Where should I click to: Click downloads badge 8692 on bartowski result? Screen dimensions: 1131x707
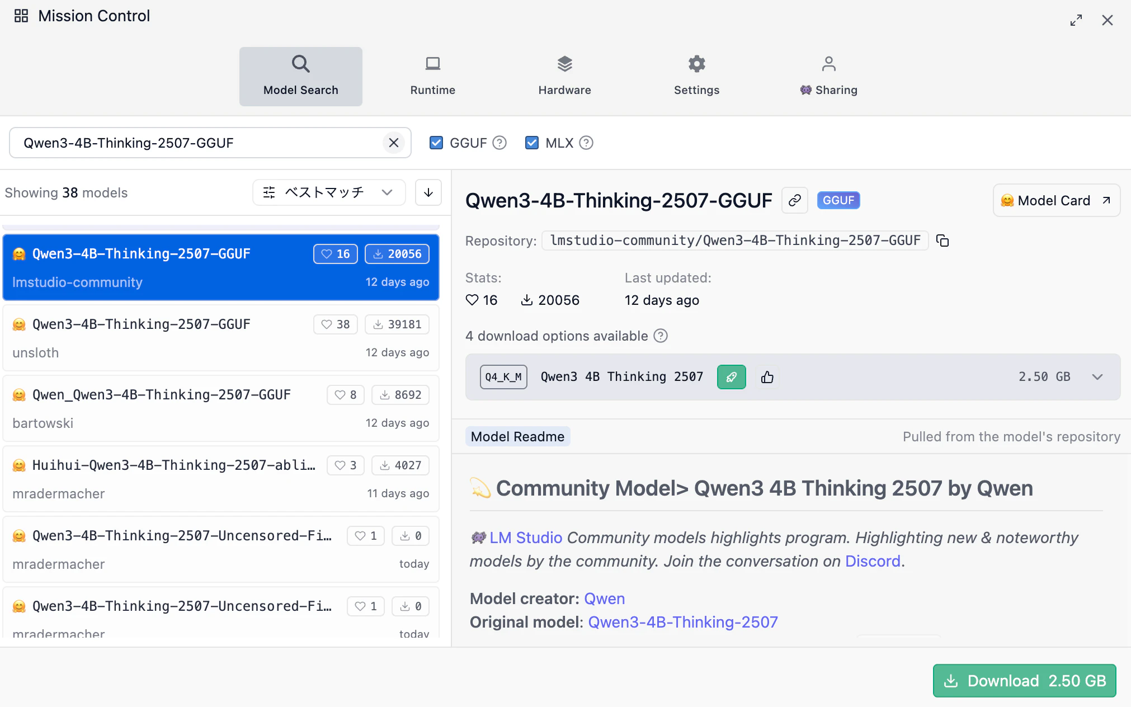click(400, 395)
